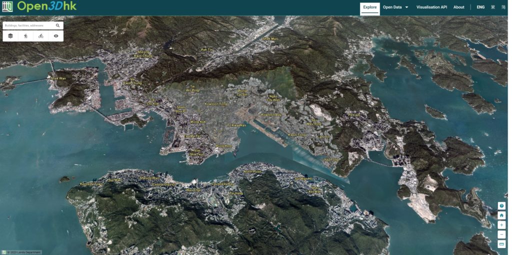Image resolution: width=512 pixels, height=255 pixels.
Task: Zoom in with the plus button
Action: (501, 225)
